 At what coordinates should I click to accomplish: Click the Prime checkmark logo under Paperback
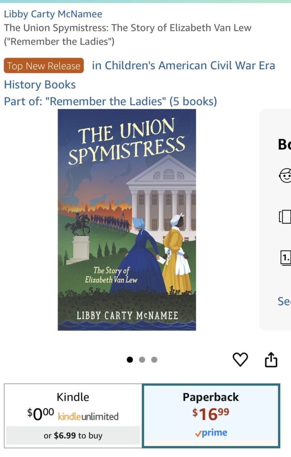(211, 432)
